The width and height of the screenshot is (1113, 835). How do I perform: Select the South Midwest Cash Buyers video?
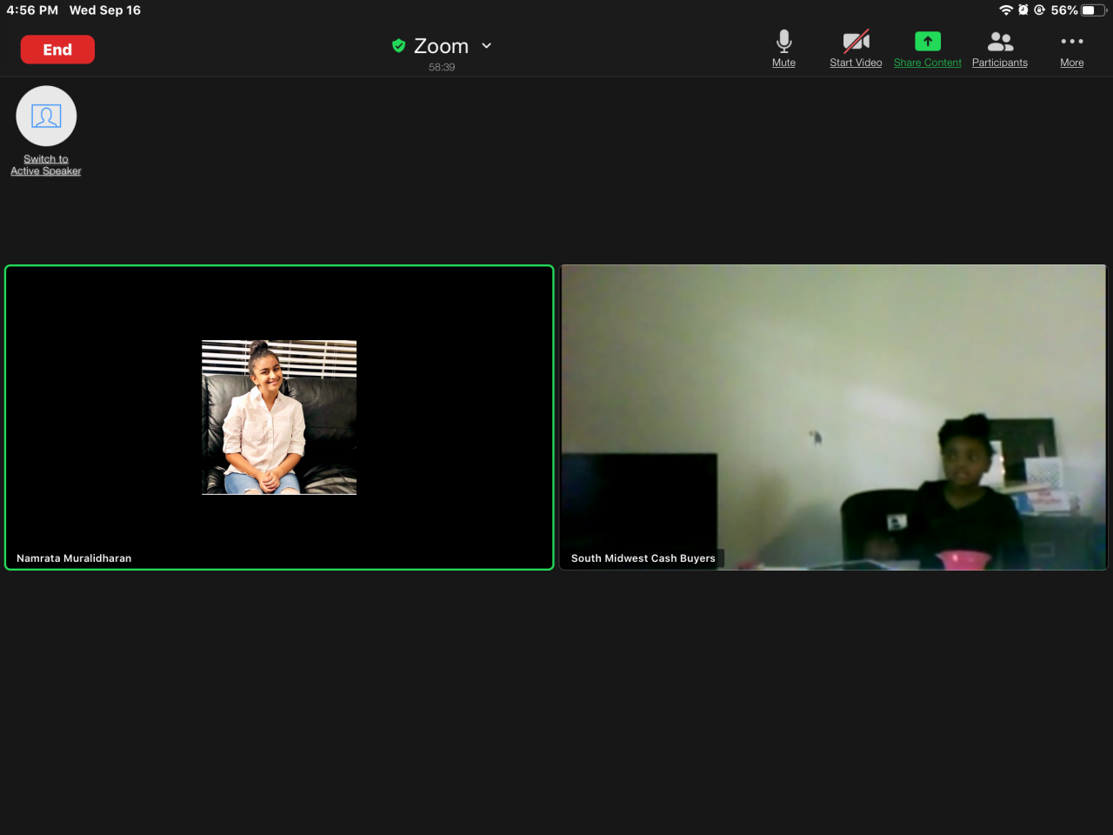tap(834, 417)
